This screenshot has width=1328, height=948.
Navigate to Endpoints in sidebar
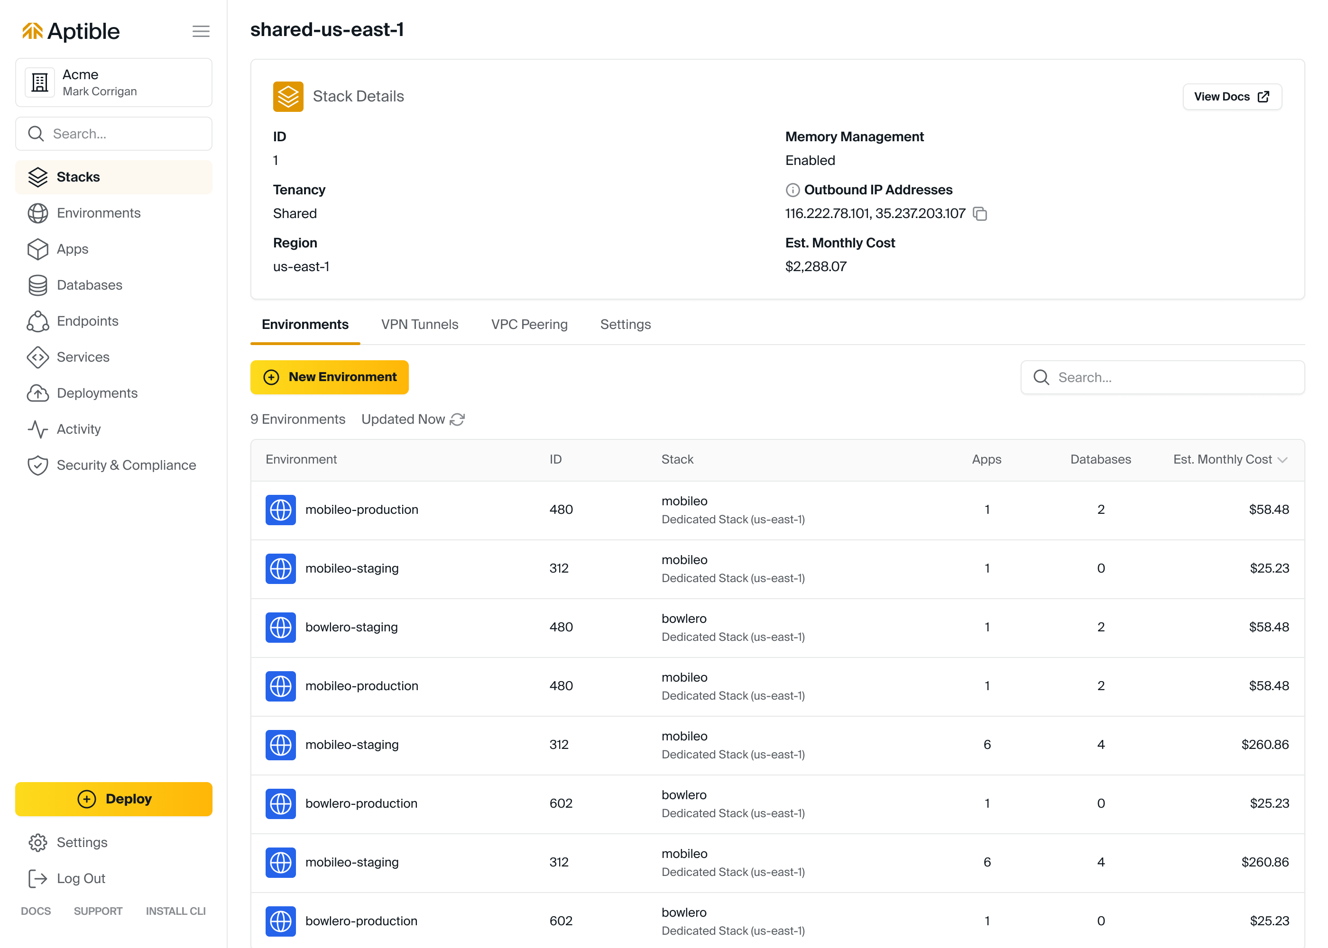[x=114, y=321]
